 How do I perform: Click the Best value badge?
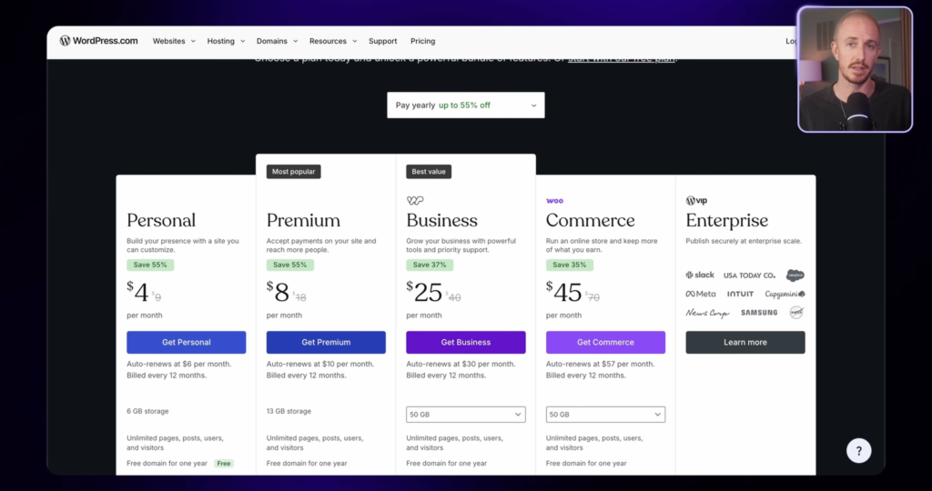pos(429,172)
